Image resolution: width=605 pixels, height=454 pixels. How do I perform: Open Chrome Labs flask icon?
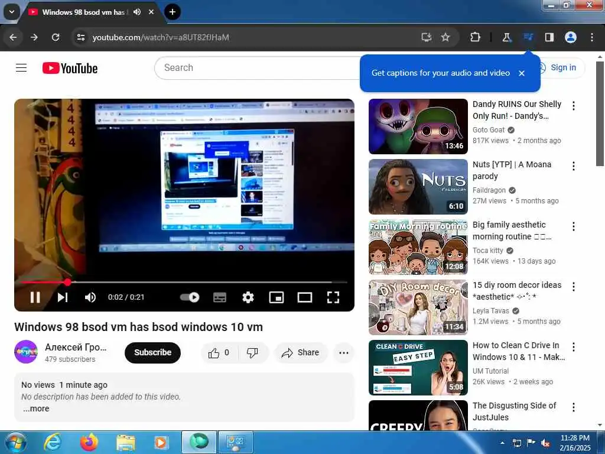pyautogui.click(x=506, y=37)
